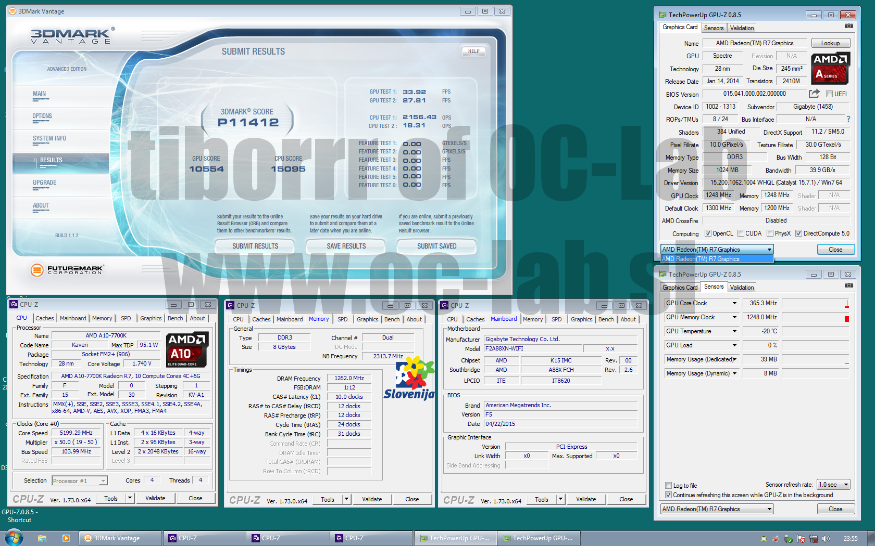Open the GPU selector dropdown in Sensors window
The image size is (875, 546).
(x=717, y=509)
